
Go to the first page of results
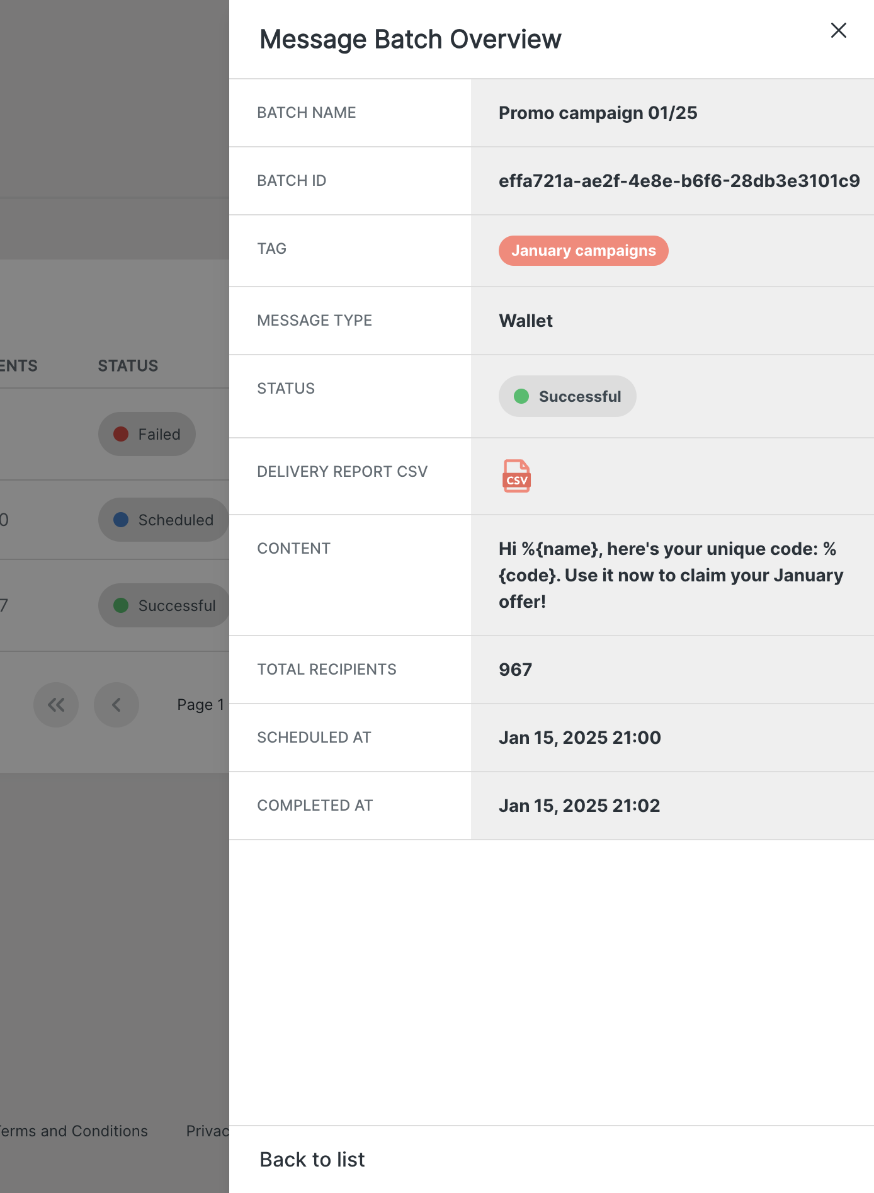(x=56, y=705)
